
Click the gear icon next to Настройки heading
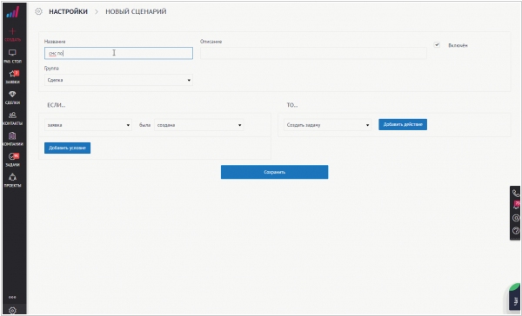point(38,11)
